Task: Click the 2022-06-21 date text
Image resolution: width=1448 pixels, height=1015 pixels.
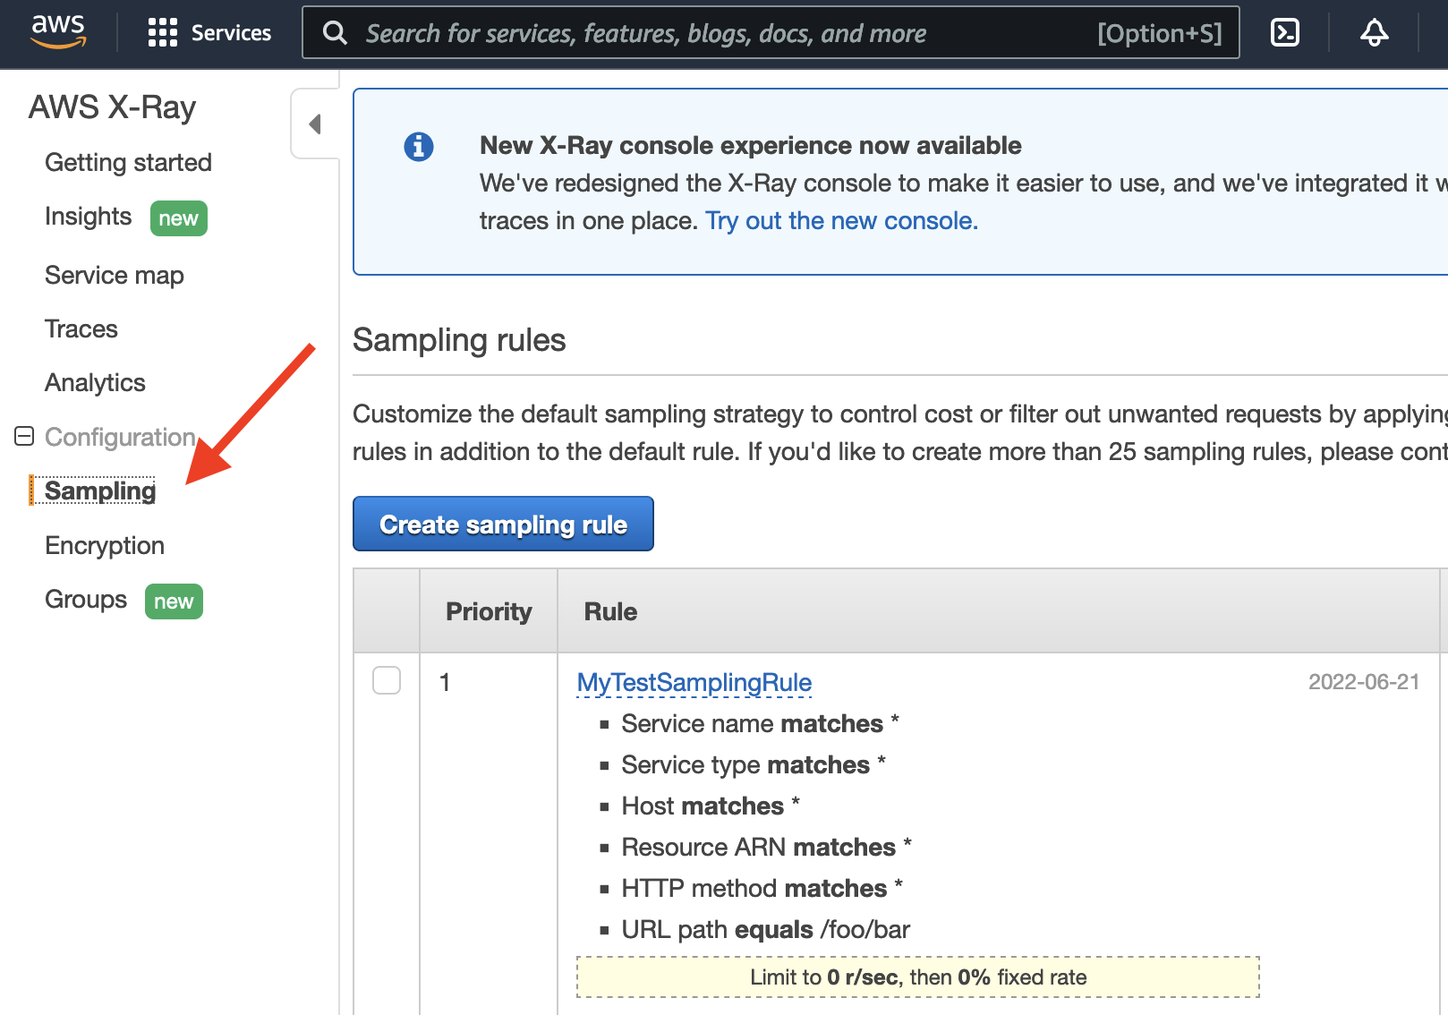Action: click(1364, 682)
